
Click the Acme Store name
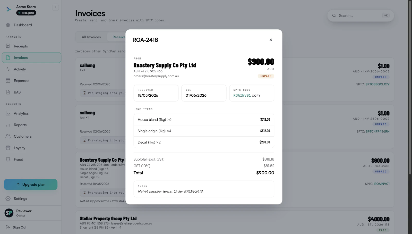26,7
